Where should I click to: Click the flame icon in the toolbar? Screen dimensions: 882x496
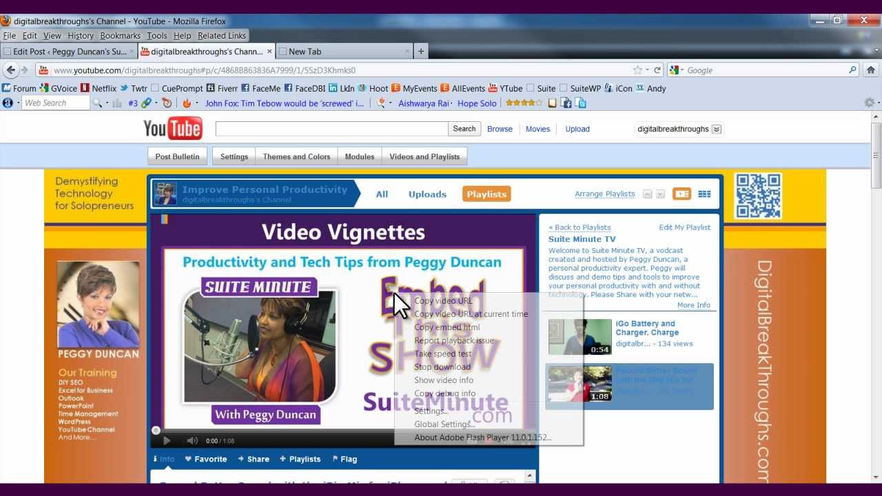(x=186, y=103)
